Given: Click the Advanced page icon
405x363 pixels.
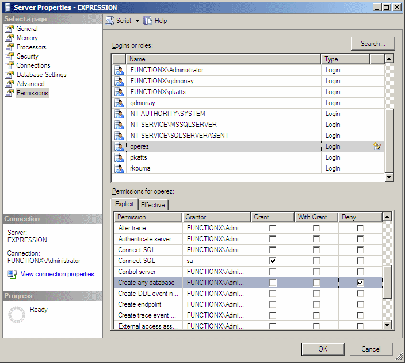Looking at the screenshot, I should [x=9, y=84].
